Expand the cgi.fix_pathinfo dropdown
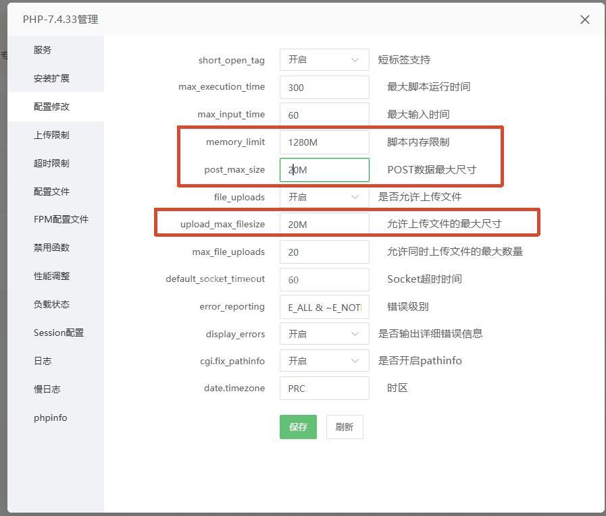The image size is (606, 516). pyautogui.click(x=324, y=361)
